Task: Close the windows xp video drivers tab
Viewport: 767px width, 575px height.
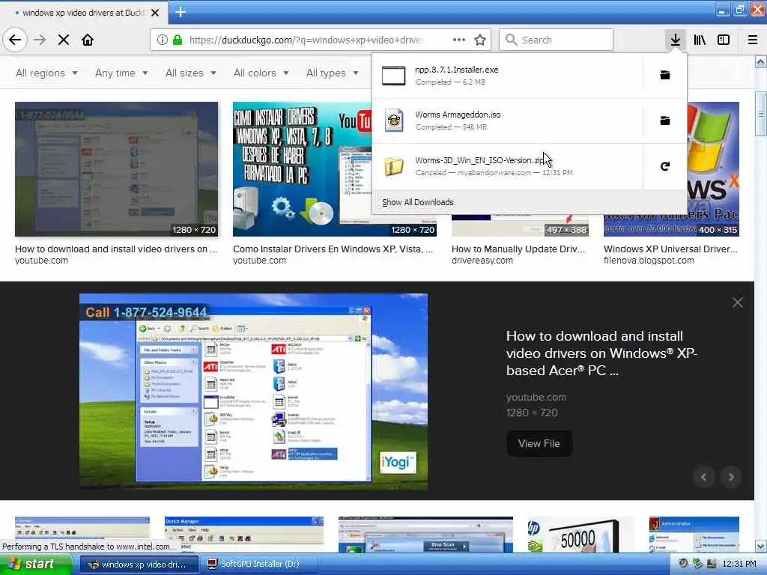Action: [154, 13]
